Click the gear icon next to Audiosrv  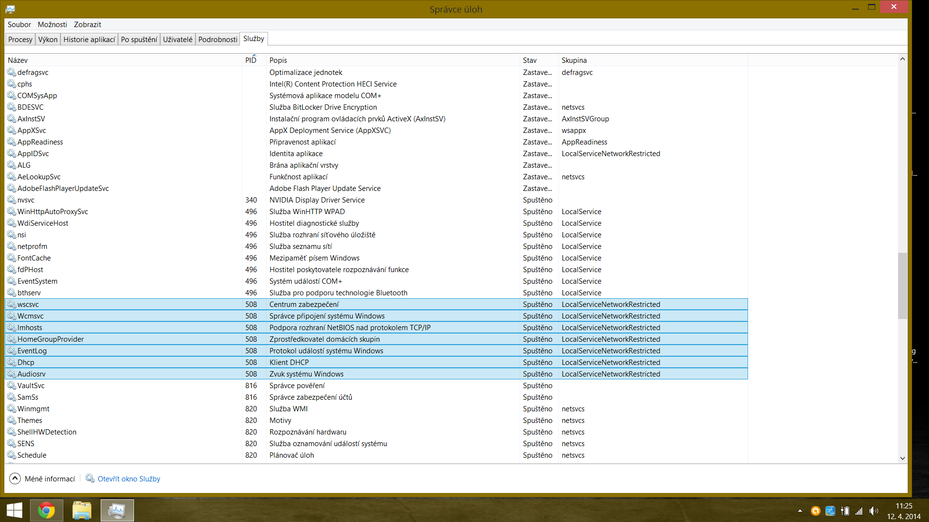pos(12,374)
